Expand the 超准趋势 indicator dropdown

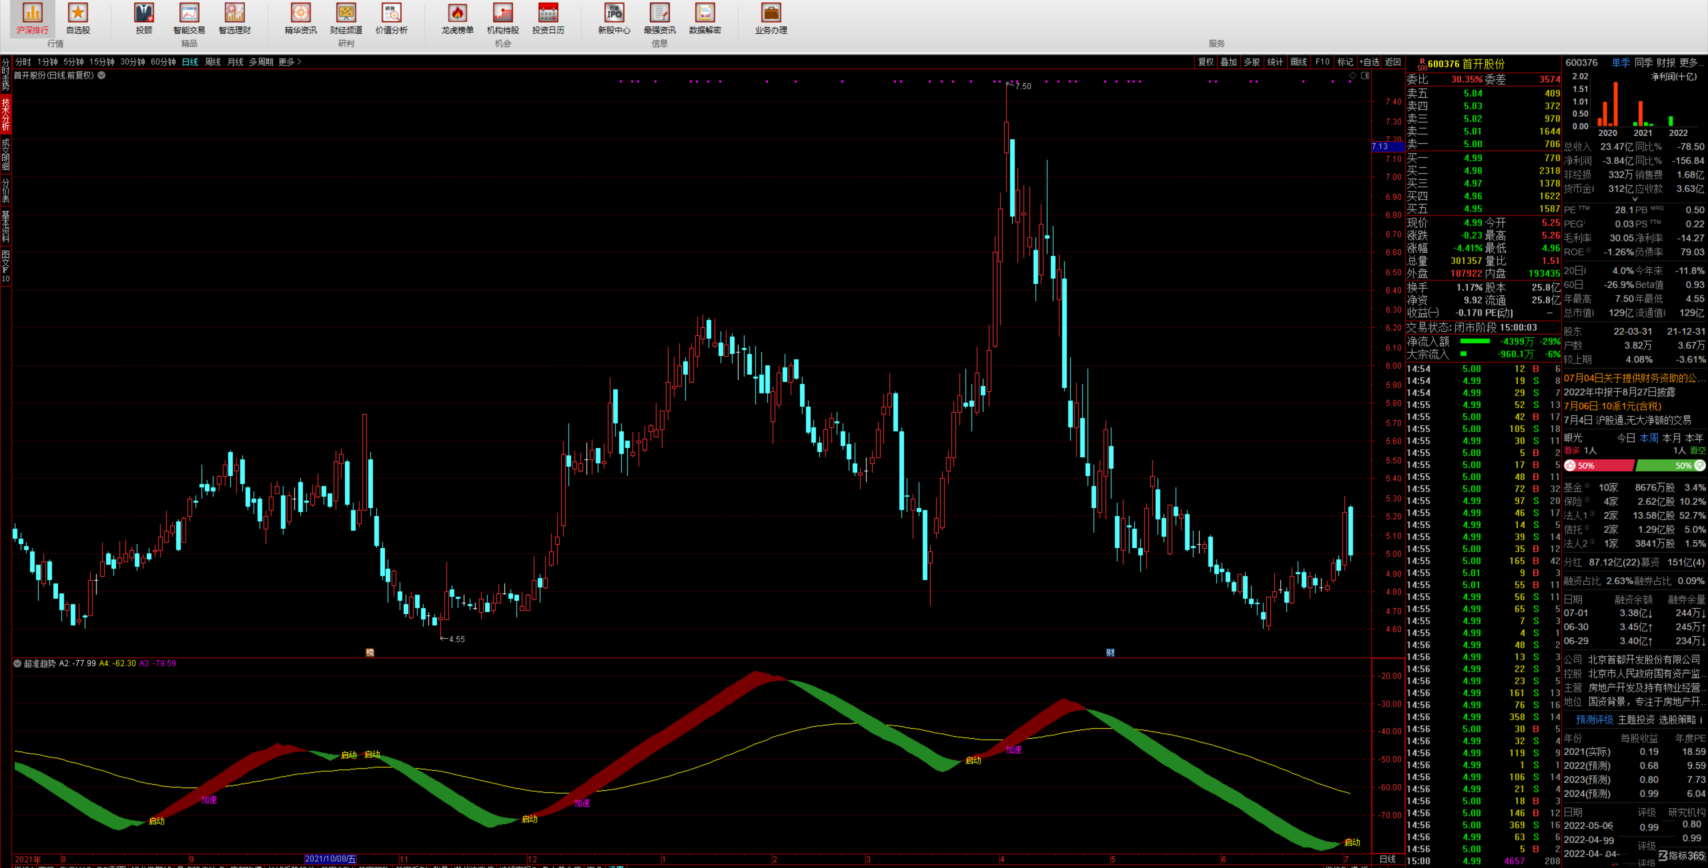(x=17, y=663)
